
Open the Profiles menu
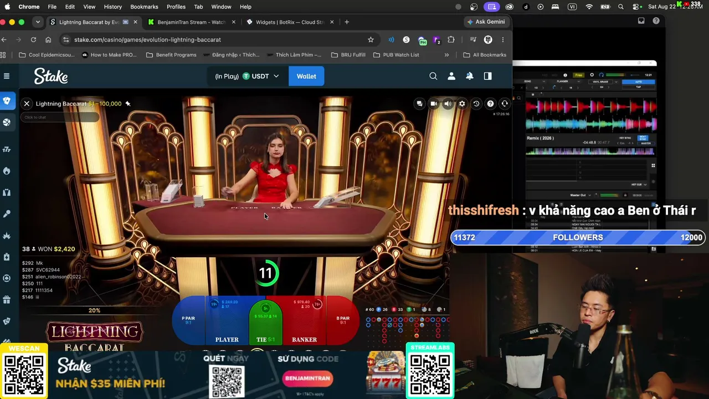pos(176,7)
